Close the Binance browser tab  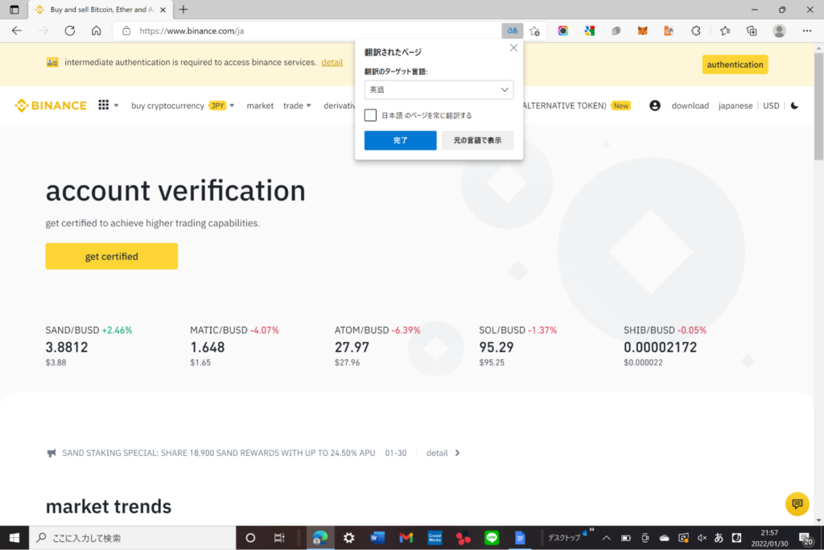click(163, 10)
